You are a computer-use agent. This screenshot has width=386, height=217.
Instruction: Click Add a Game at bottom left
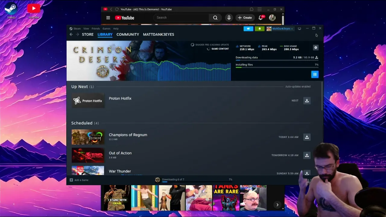(79, 180)
